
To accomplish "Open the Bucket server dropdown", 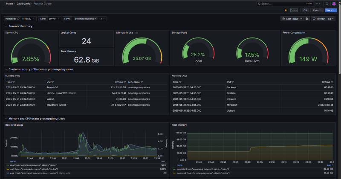I will (54, 19).
